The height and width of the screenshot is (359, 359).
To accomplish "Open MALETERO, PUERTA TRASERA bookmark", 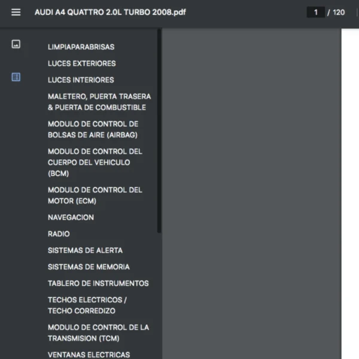I will (99, 102).
